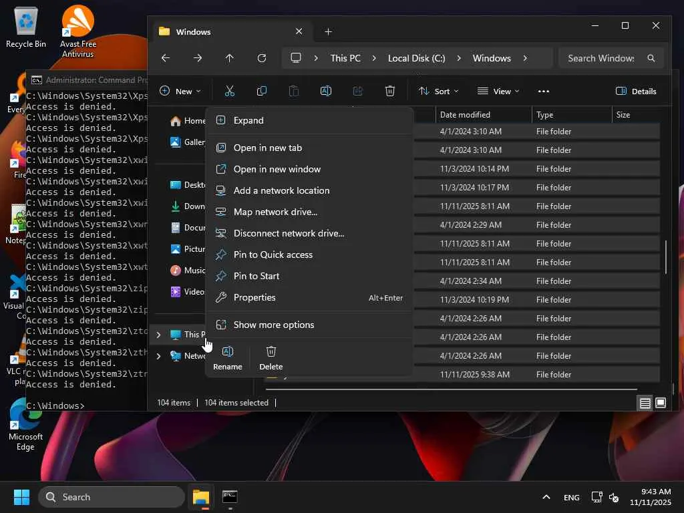Click the taskbar Search box
The image size is (684, 513).
(x=112, y=497)
